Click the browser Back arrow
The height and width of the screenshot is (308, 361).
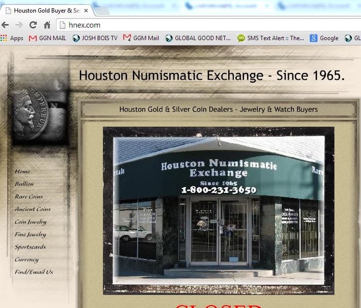coord(5,25)
